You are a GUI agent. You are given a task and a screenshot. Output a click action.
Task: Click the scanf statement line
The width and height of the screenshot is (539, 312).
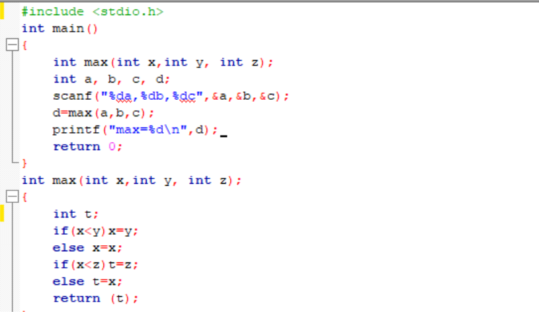click(x=171, y=96)
